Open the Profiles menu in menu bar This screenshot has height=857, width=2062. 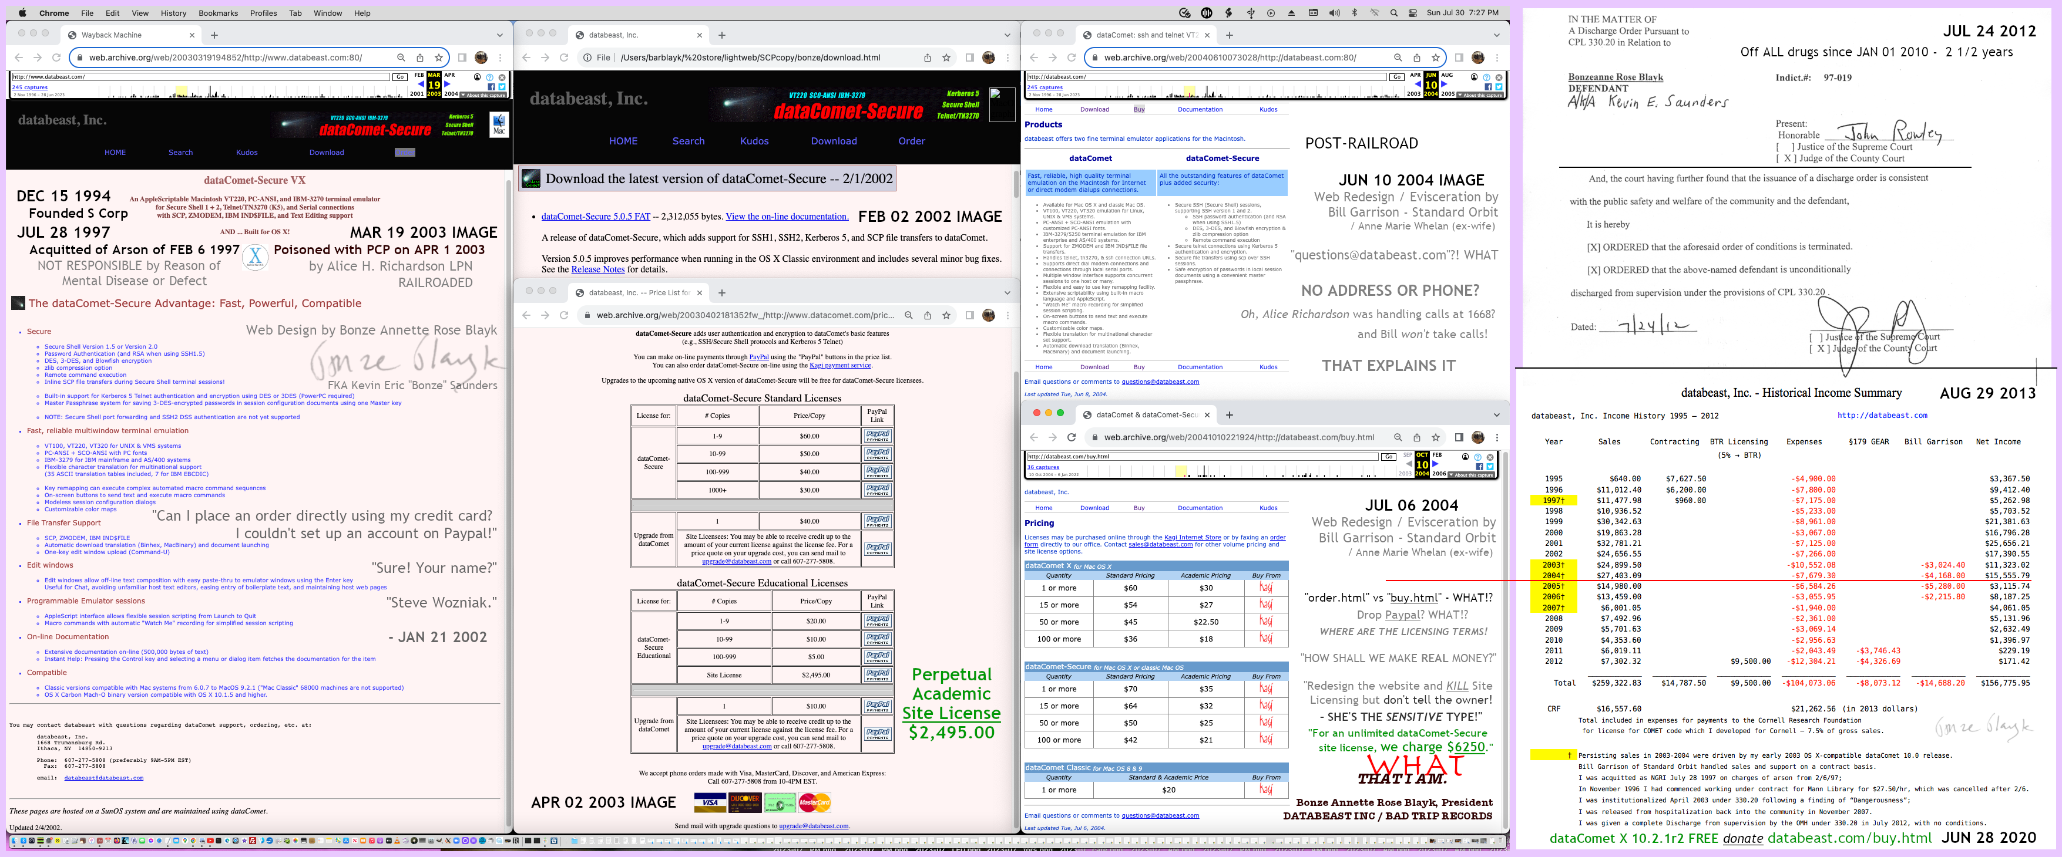pyautogui.click(x=263, y=13)
